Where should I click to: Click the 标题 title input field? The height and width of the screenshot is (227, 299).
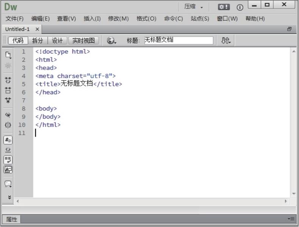[x=178, y=40]
